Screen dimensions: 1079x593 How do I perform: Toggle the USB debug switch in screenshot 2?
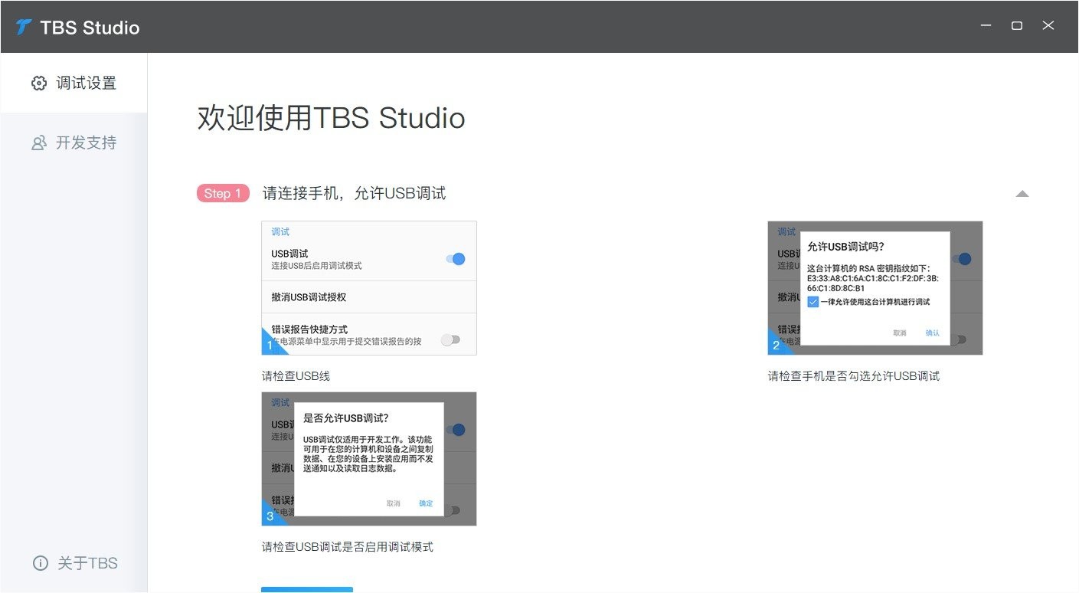point(963,259)
